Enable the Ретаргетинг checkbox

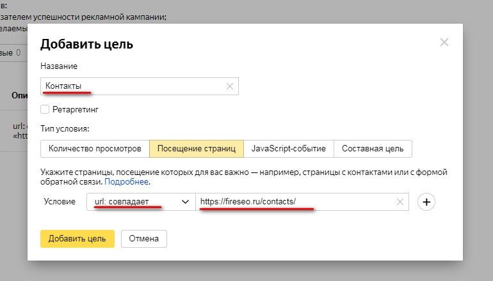(45, 109)
